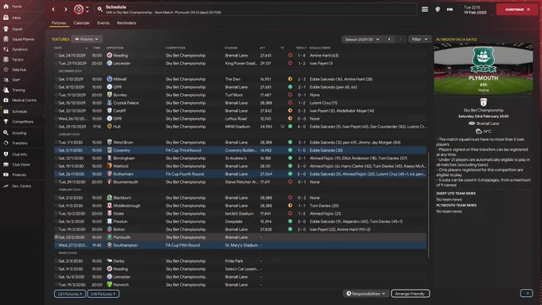Click the Derby fixture in March
542x305 pixels.
pos(240,261)
